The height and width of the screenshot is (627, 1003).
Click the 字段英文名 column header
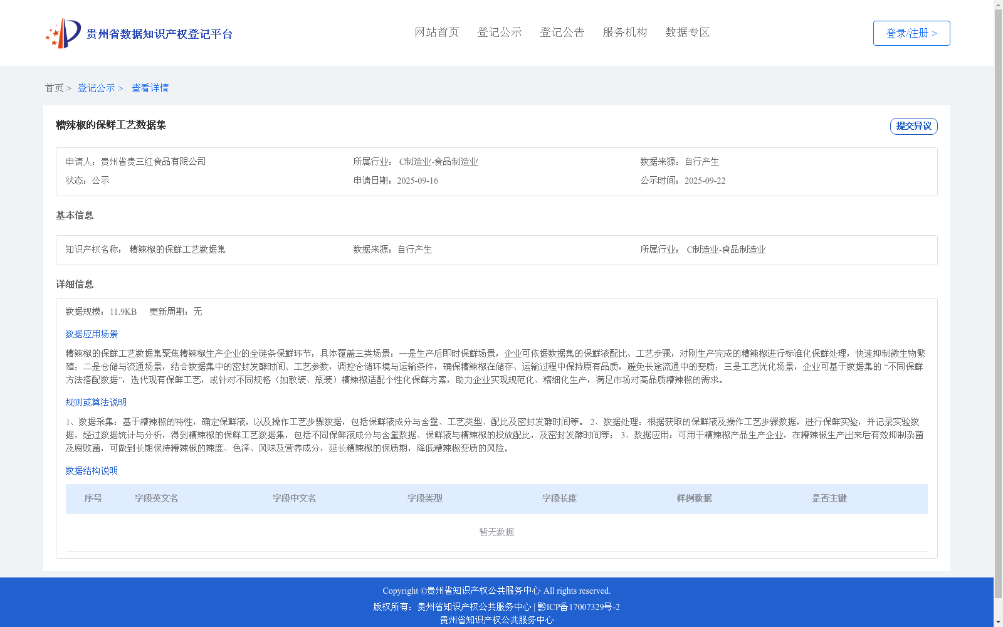(x=157, y=498)
